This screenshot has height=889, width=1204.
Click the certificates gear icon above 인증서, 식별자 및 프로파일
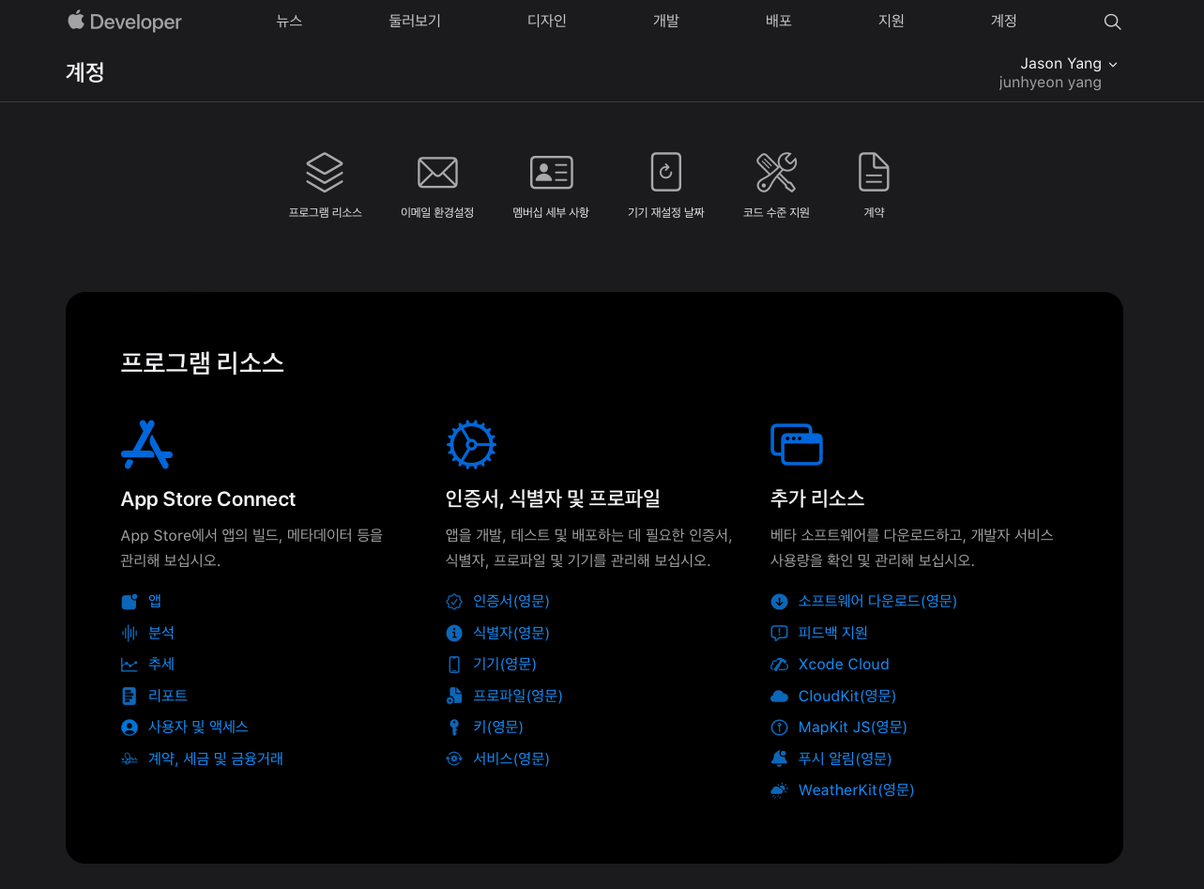coord(471,445)
